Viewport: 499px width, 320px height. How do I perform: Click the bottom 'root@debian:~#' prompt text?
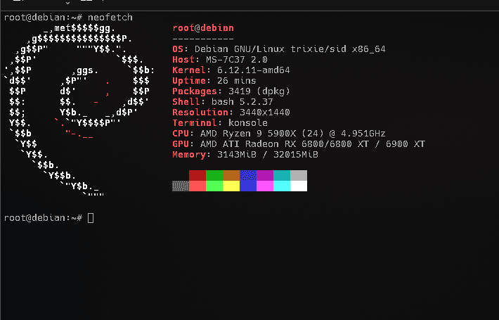pyautogui.click(x=44, y=218)
